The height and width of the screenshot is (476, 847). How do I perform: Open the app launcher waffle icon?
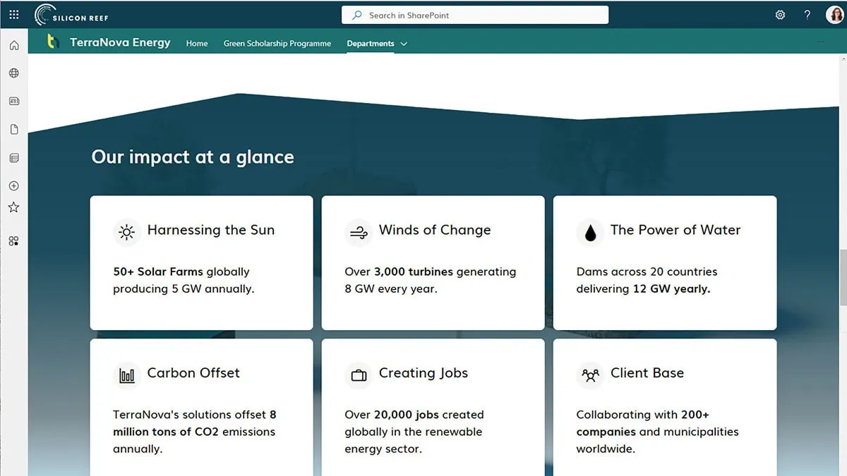(14, 15)
